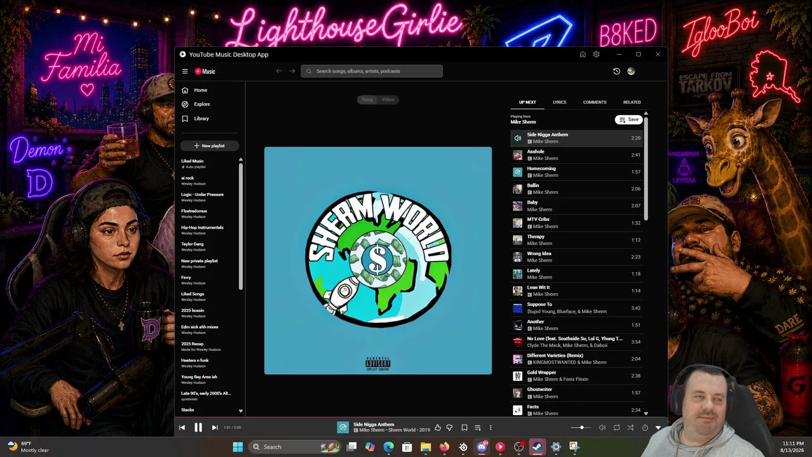Play Therapy from the queue
The height and width of the screenshot is (457, 812).
coord(577,240)
